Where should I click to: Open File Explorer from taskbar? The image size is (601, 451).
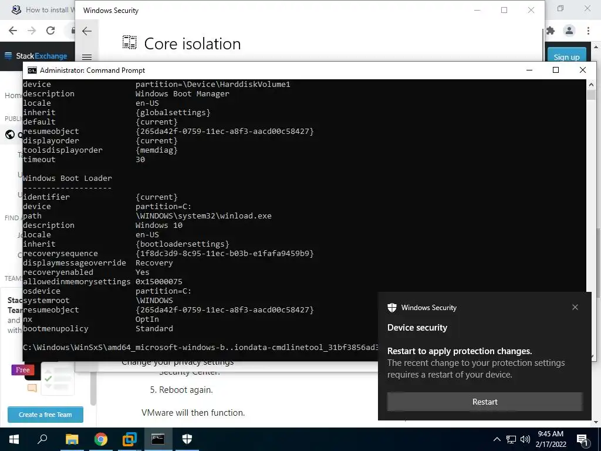(x=72, y=439)
